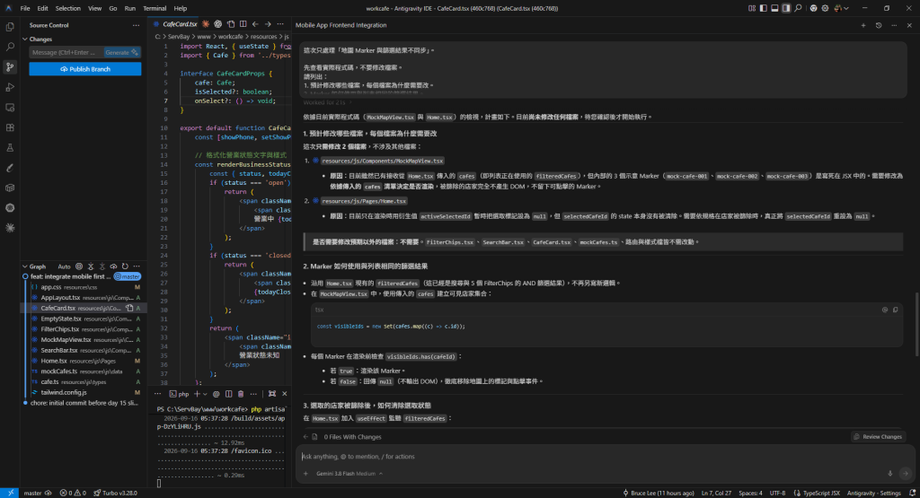Click the Publish Branch button

click(x=85, y=69)
